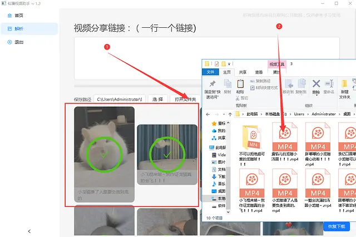
Task: Expand the chevron after Users in address bar
Action: (308, 114)
